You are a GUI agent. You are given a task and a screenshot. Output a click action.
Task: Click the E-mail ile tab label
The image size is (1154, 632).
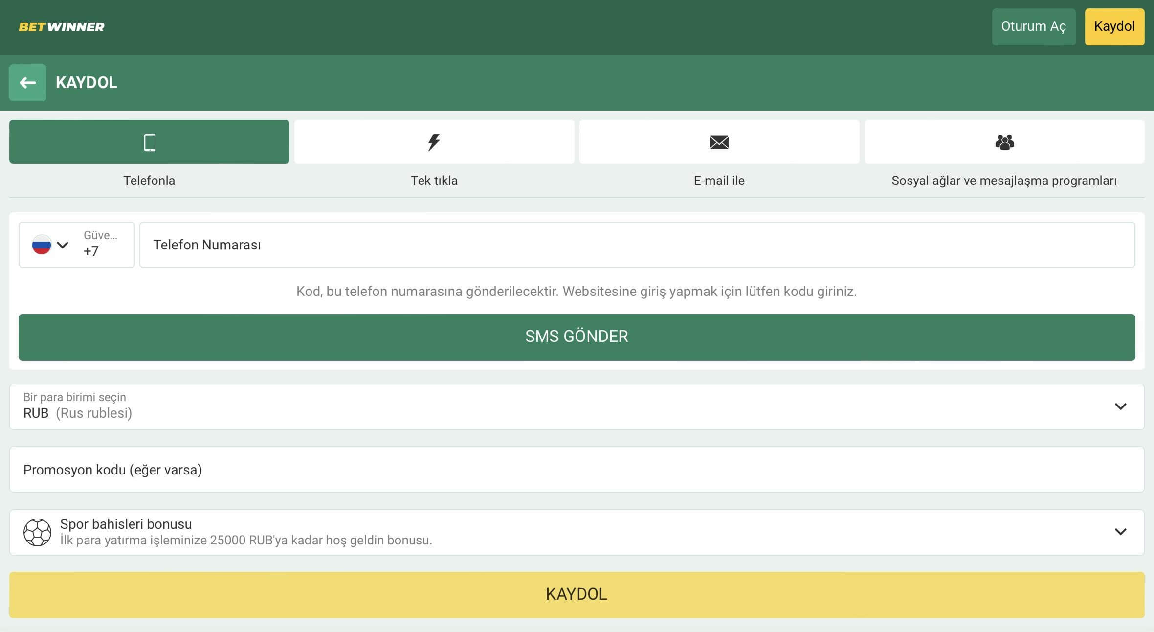(719, 181)
